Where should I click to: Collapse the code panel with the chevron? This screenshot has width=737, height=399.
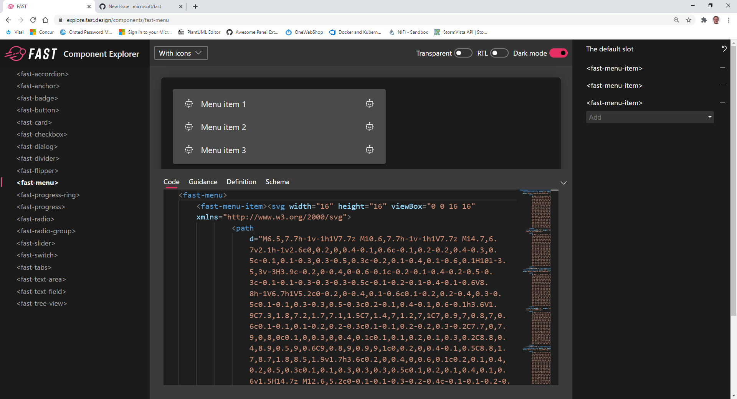coord(563,183)
